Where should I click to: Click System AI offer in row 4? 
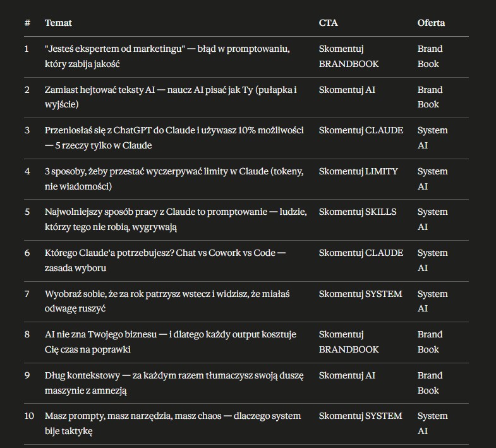[432, 179]
